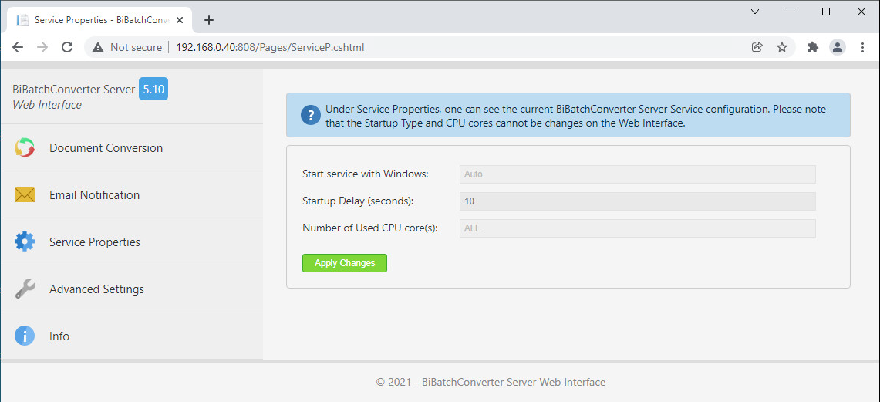Image resolution: width=880 pixels, height=402 pixels.
Task: Click the Email Notification envelope icon
Action: tap(25, 195)
